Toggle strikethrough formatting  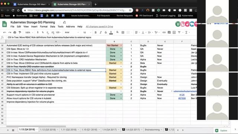106,32
